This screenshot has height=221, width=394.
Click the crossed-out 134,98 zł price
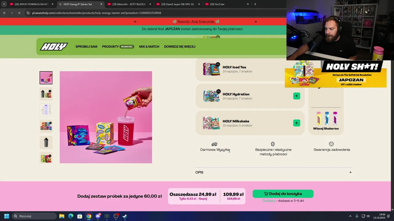click(233, 199)
